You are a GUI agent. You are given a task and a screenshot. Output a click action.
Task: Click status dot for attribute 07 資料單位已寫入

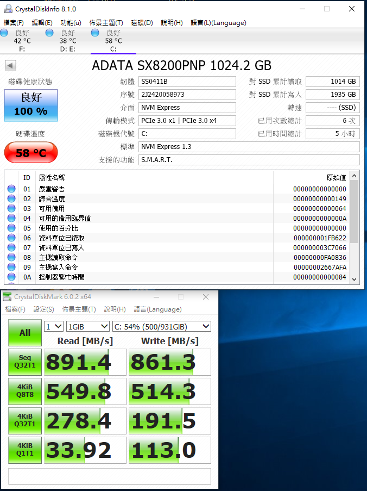click(11, 247)
